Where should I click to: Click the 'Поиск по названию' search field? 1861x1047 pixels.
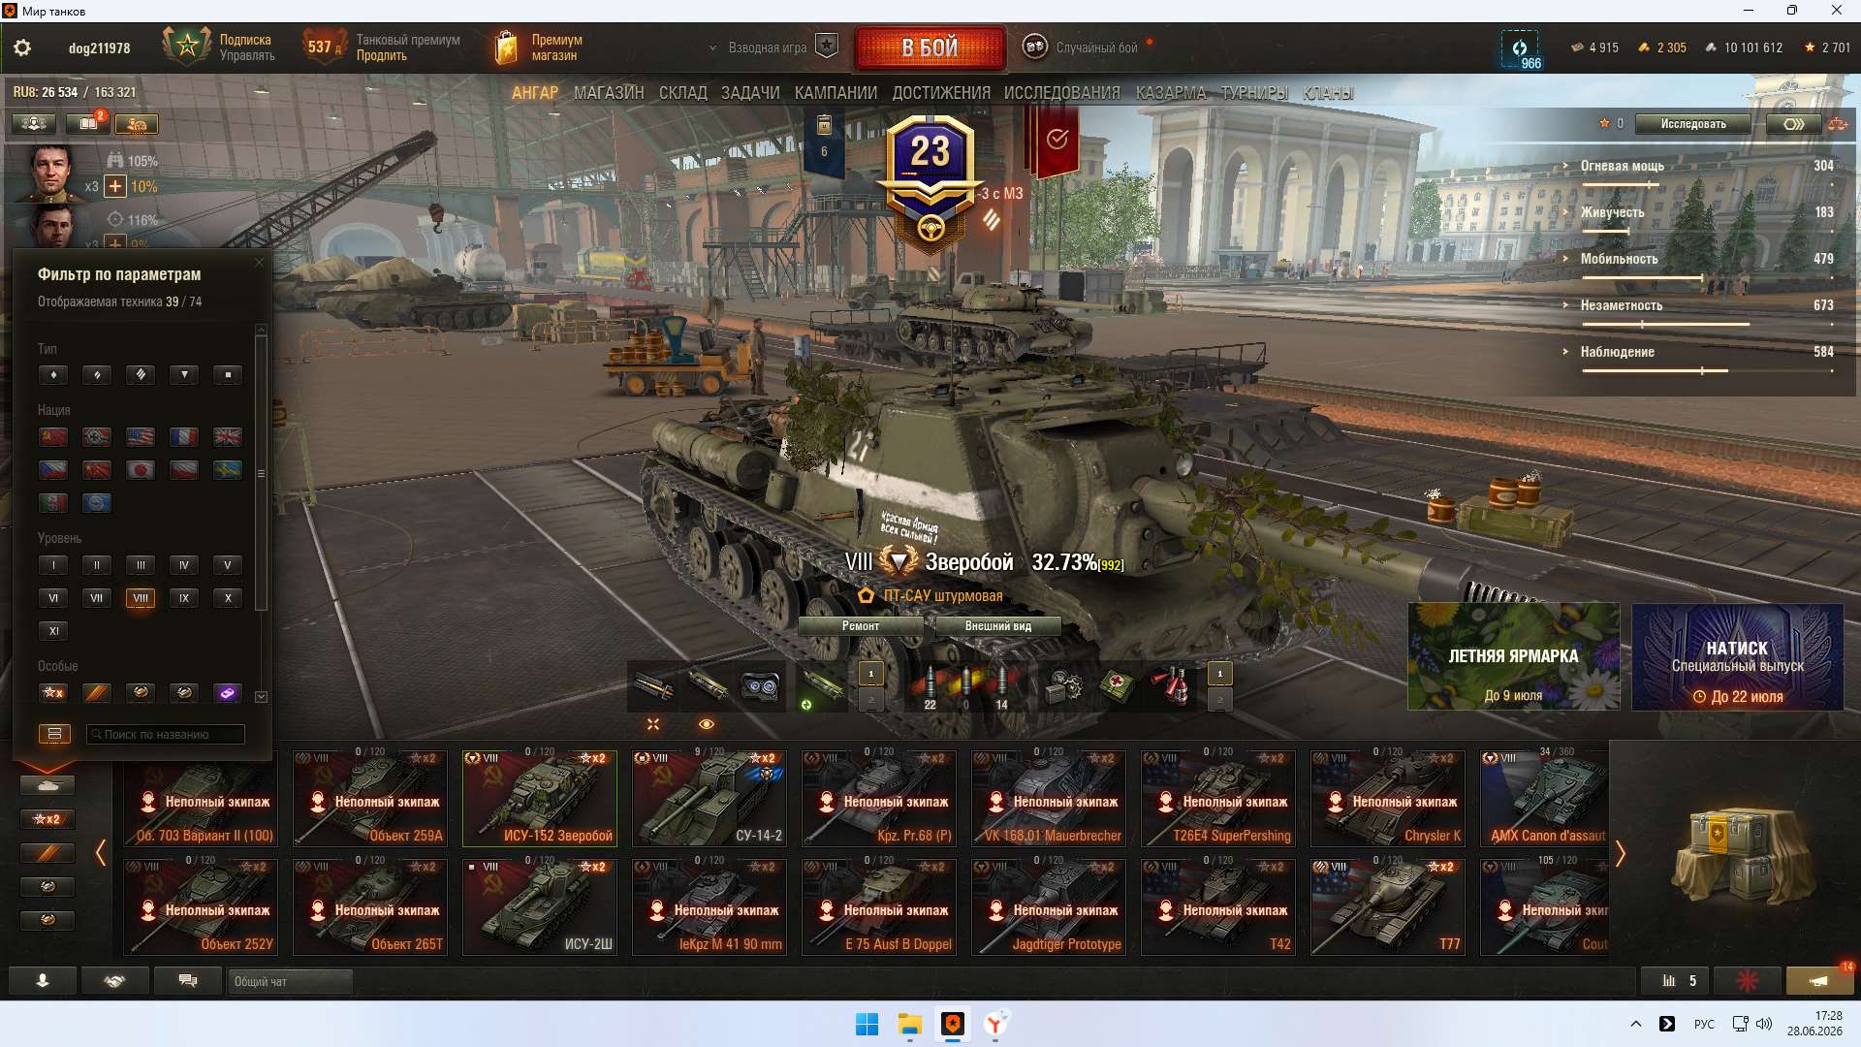[x=166, y=734]
